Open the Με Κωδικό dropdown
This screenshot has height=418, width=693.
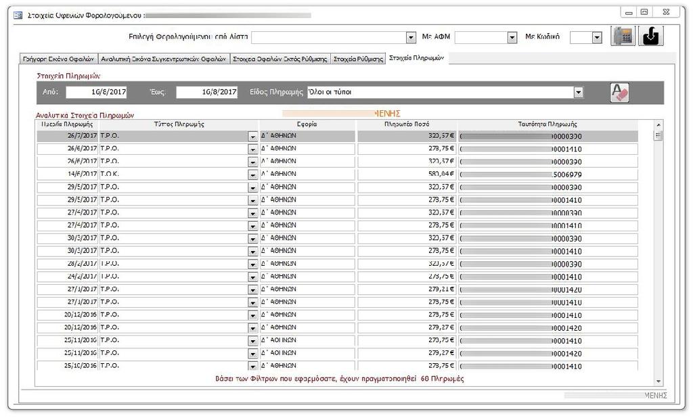tap(597, 38)
